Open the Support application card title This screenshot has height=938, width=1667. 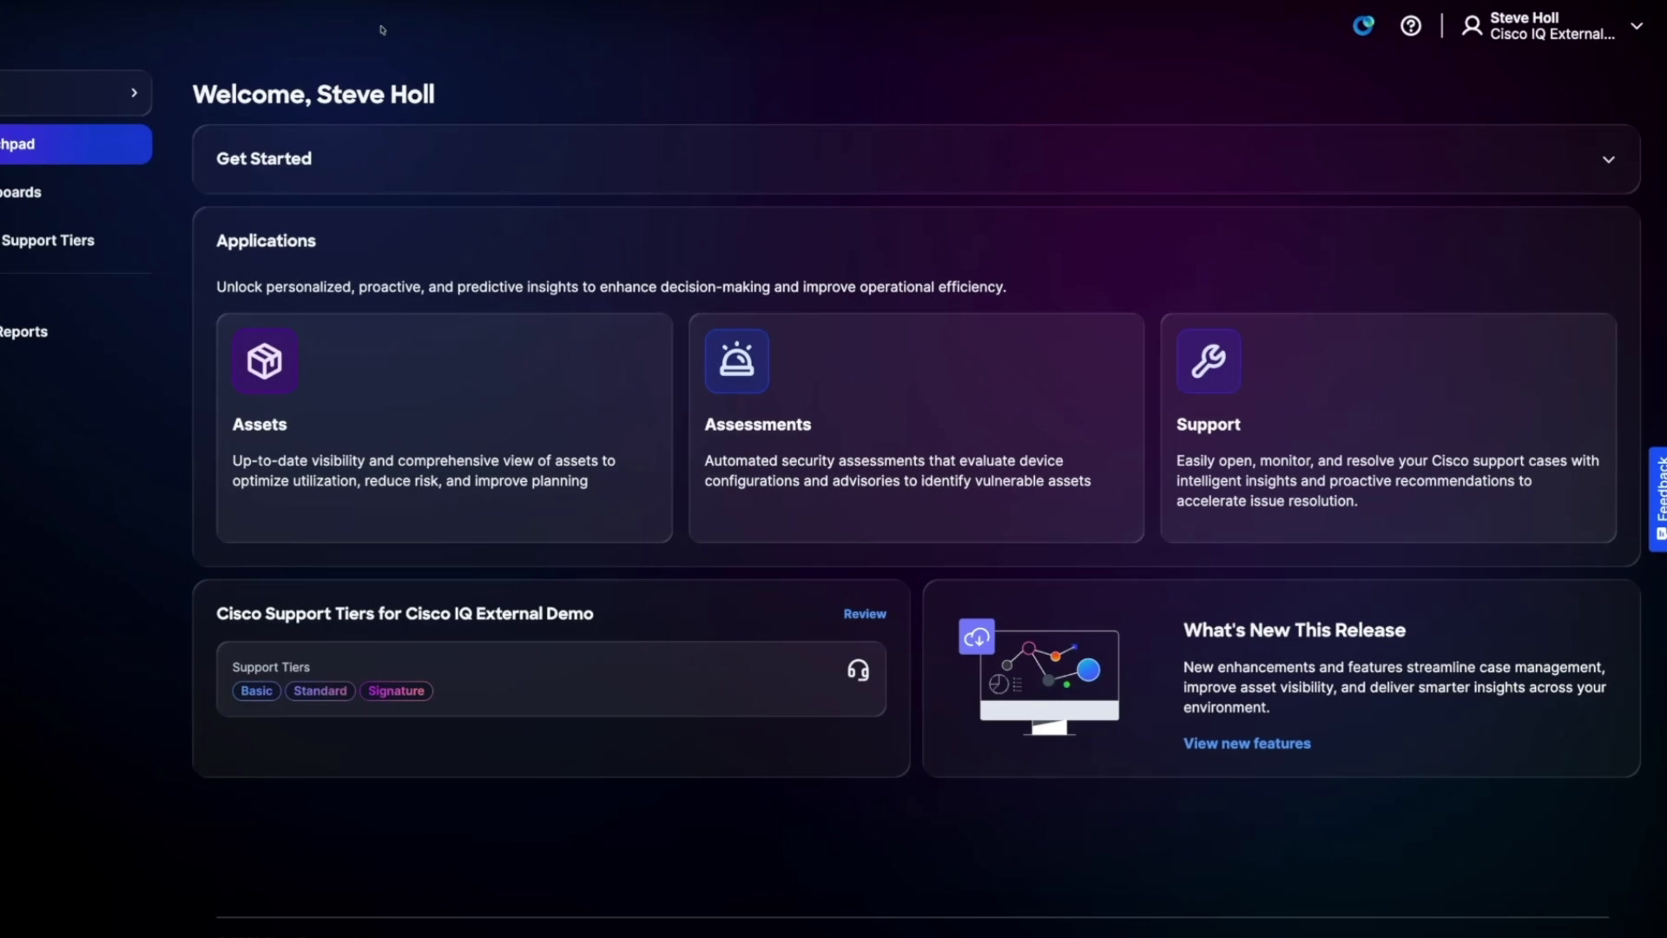(1209, 425)
